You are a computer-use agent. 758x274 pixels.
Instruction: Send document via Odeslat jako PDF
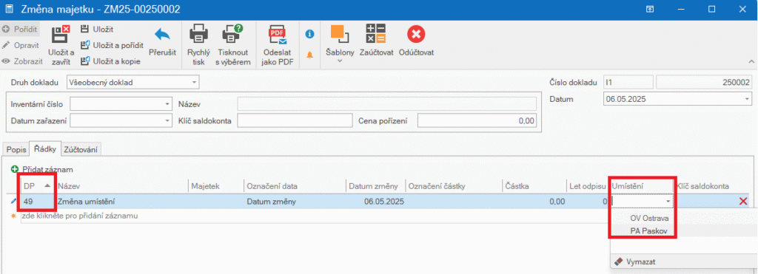tap(278, 45)
